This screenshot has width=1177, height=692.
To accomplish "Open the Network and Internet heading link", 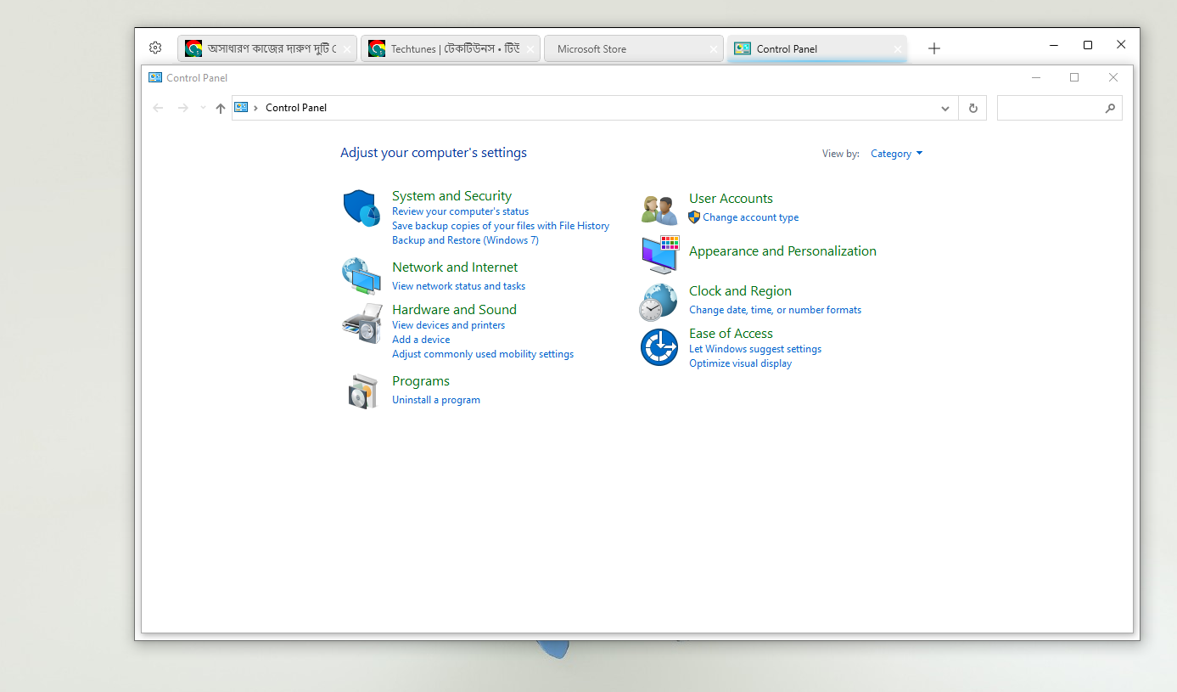I will (x=455, y=267).
